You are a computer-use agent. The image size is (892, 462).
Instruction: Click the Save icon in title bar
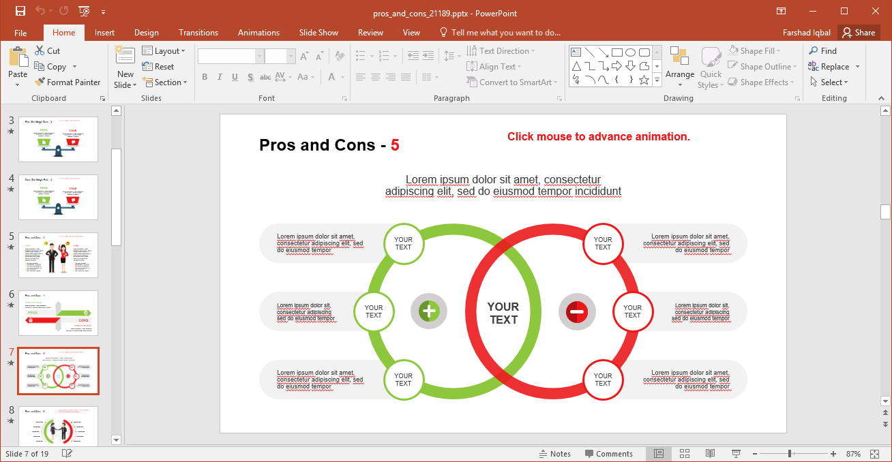point(20,12)
